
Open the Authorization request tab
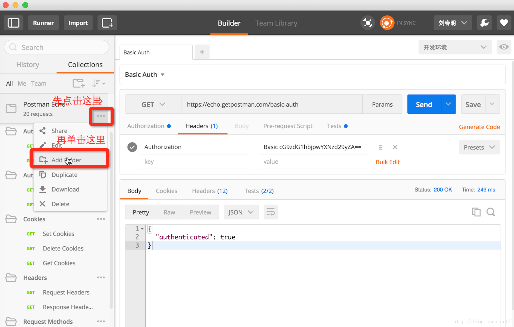pyautogui.click(x=149, y=126)
